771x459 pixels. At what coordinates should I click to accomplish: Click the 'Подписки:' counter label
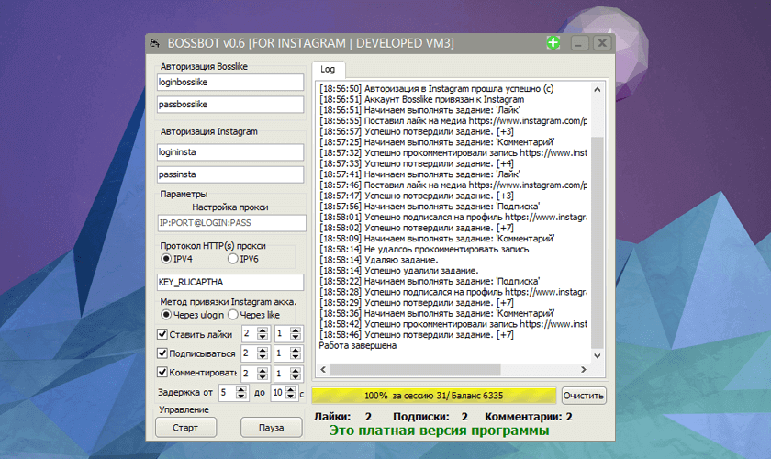[421, 417]
